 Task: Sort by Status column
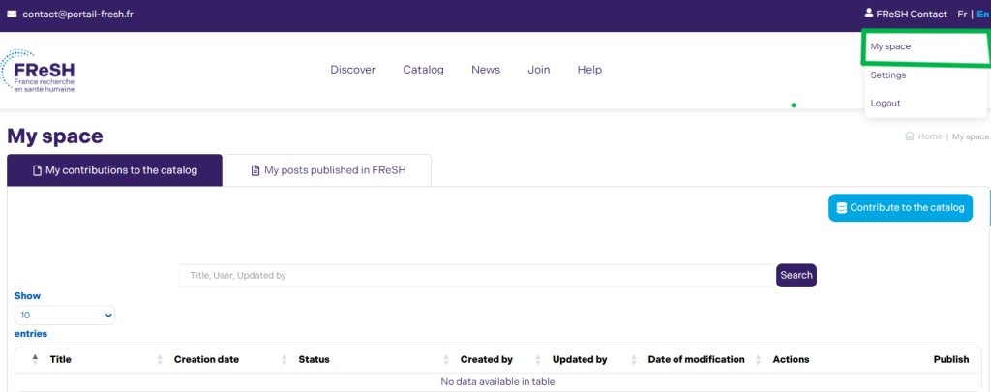314,359
